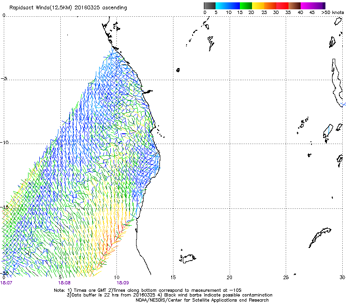Select the purple '18:08' time label

[64, 283]
